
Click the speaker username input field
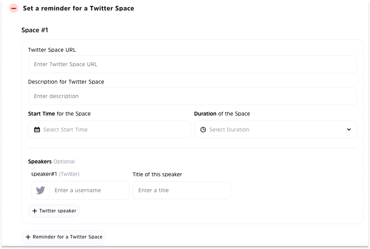[90, 190]
